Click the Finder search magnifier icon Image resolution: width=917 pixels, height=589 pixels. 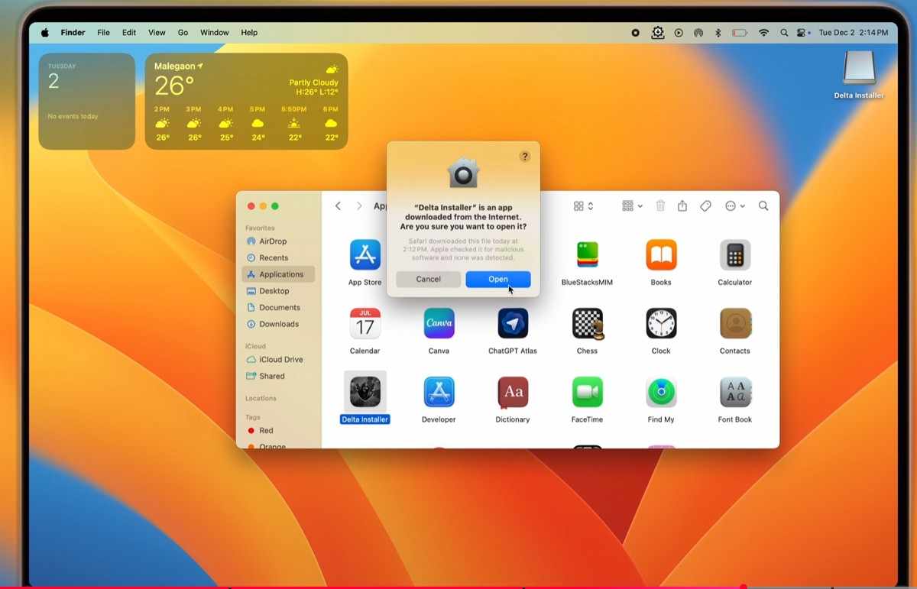763,206
